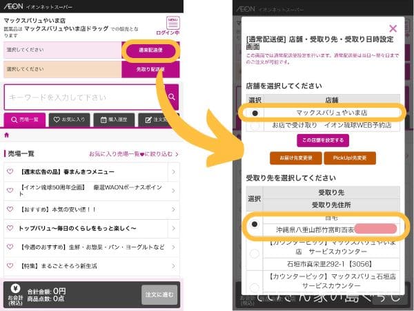Favorite heart for イオン琉球50周年企画 row
The width and height of the screenshot is (414, 311).
pyautogui.click(x=10, y=190)
